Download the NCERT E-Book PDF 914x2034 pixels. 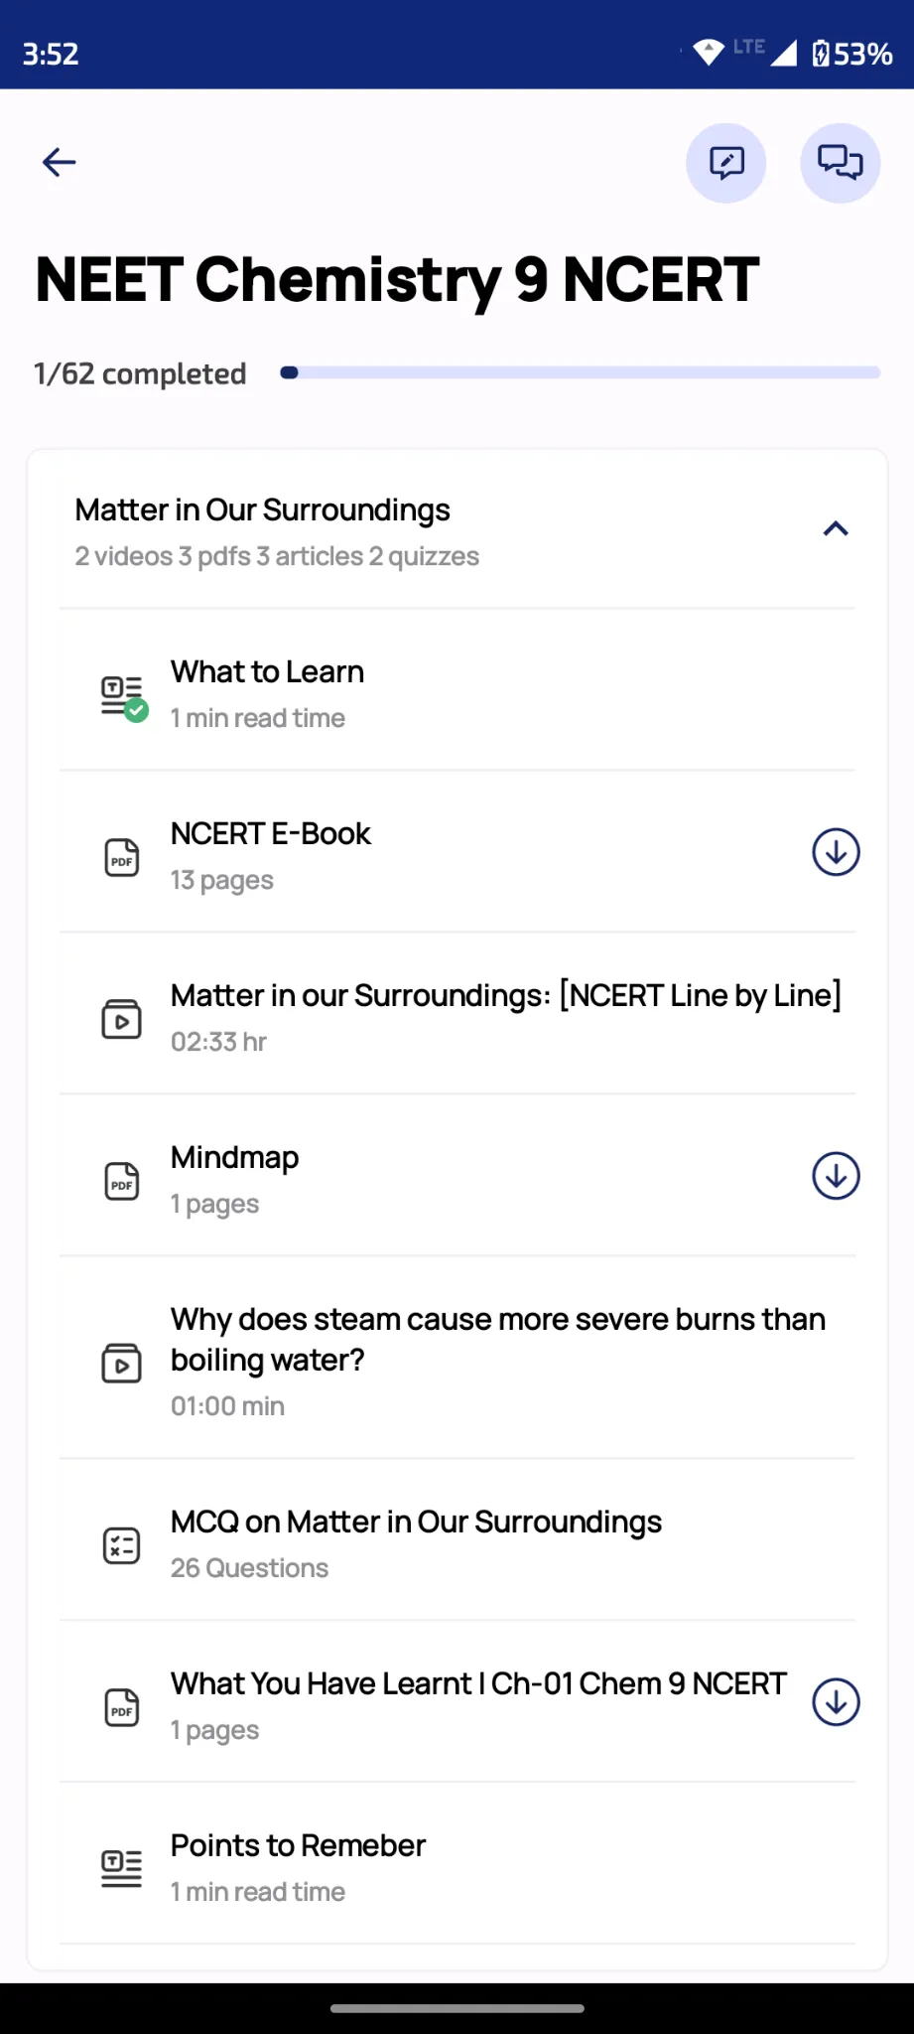pyautogui.click(x=836, y=851)
